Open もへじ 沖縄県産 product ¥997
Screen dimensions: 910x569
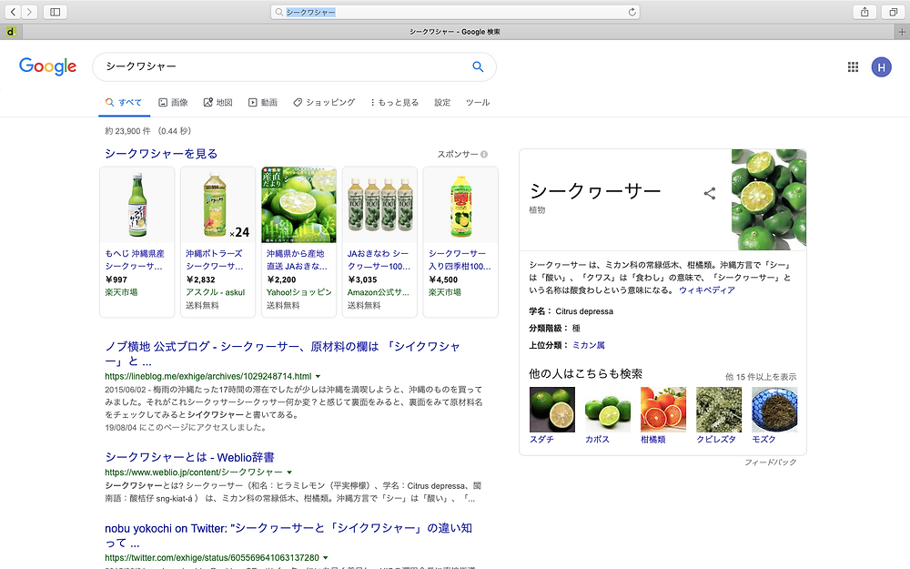[x=137, y=242]
